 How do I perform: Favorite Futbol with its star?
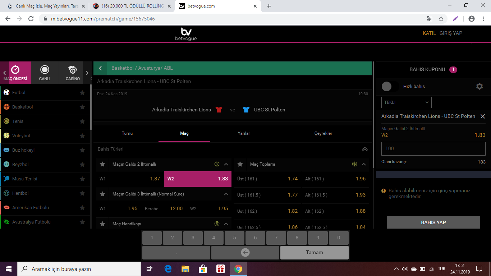[x=82, y=93]
